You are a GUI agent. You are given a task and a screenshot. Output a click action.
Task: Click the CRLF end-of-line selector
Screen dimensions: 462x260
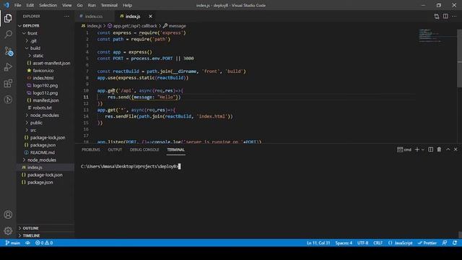378,243
